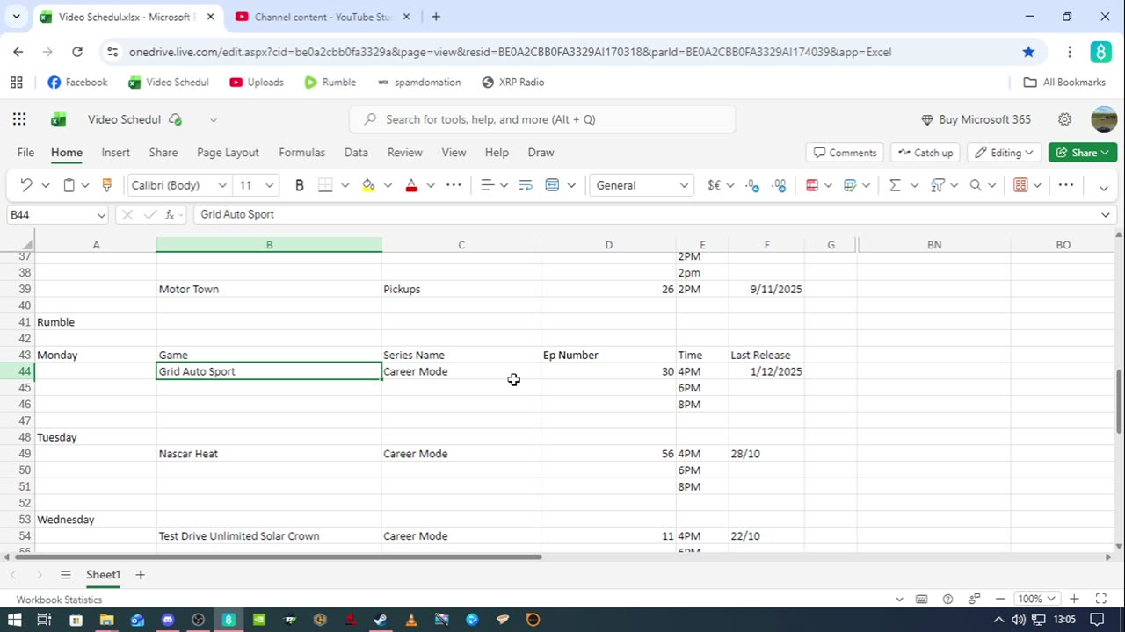Click Buy Microsoft 365

(x=976, y=119)
